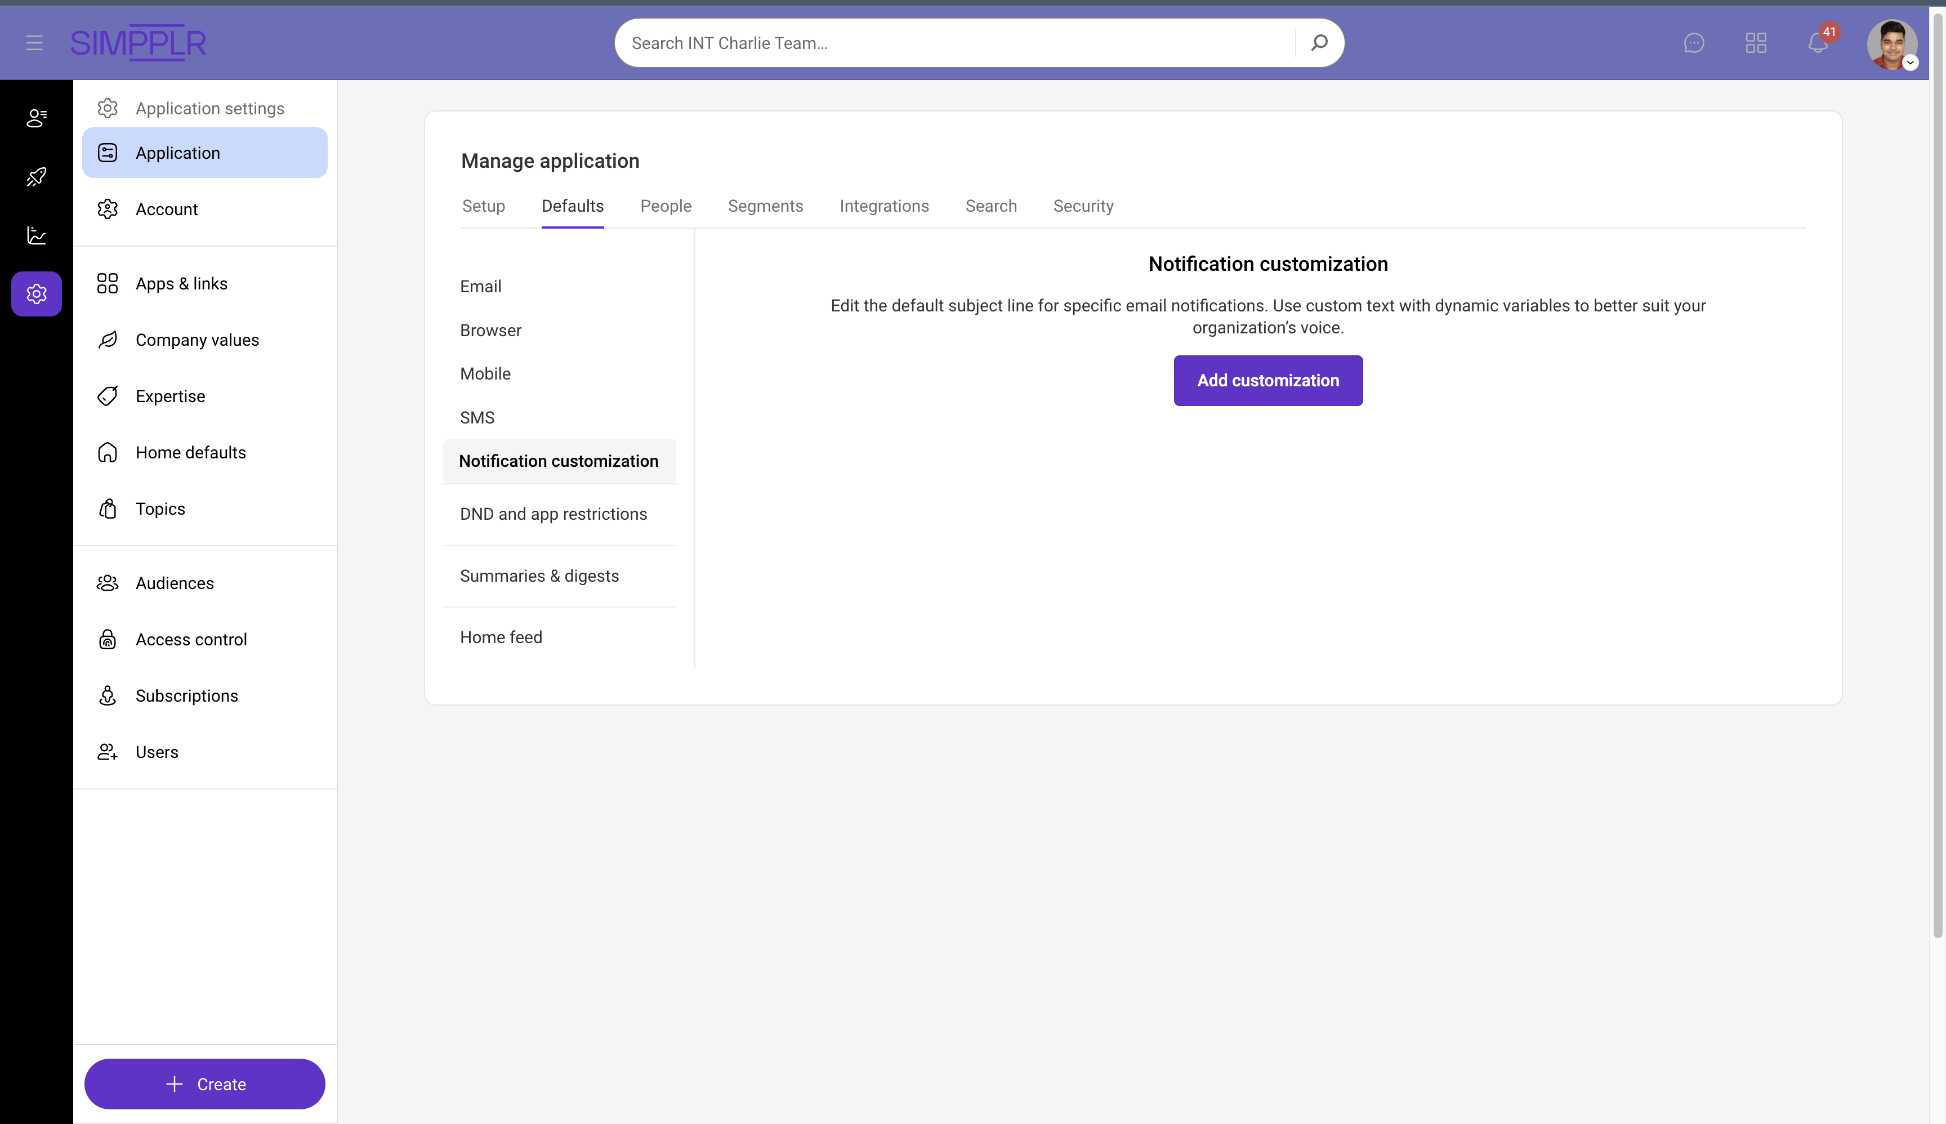Click the Add customization button
Image resolution: width=1946 pixels, height=1124 pixels.
coord(1267,380)
